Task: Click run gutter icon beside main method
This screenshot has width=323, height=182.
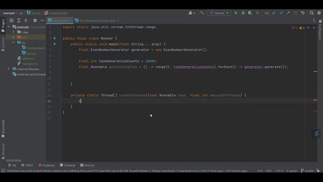Action: click(x=55, y=44)
